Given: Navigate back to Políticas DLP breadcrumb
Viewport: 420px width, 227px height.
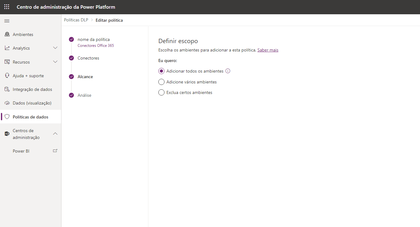Looking at the screenshot, I should [76, 20].
